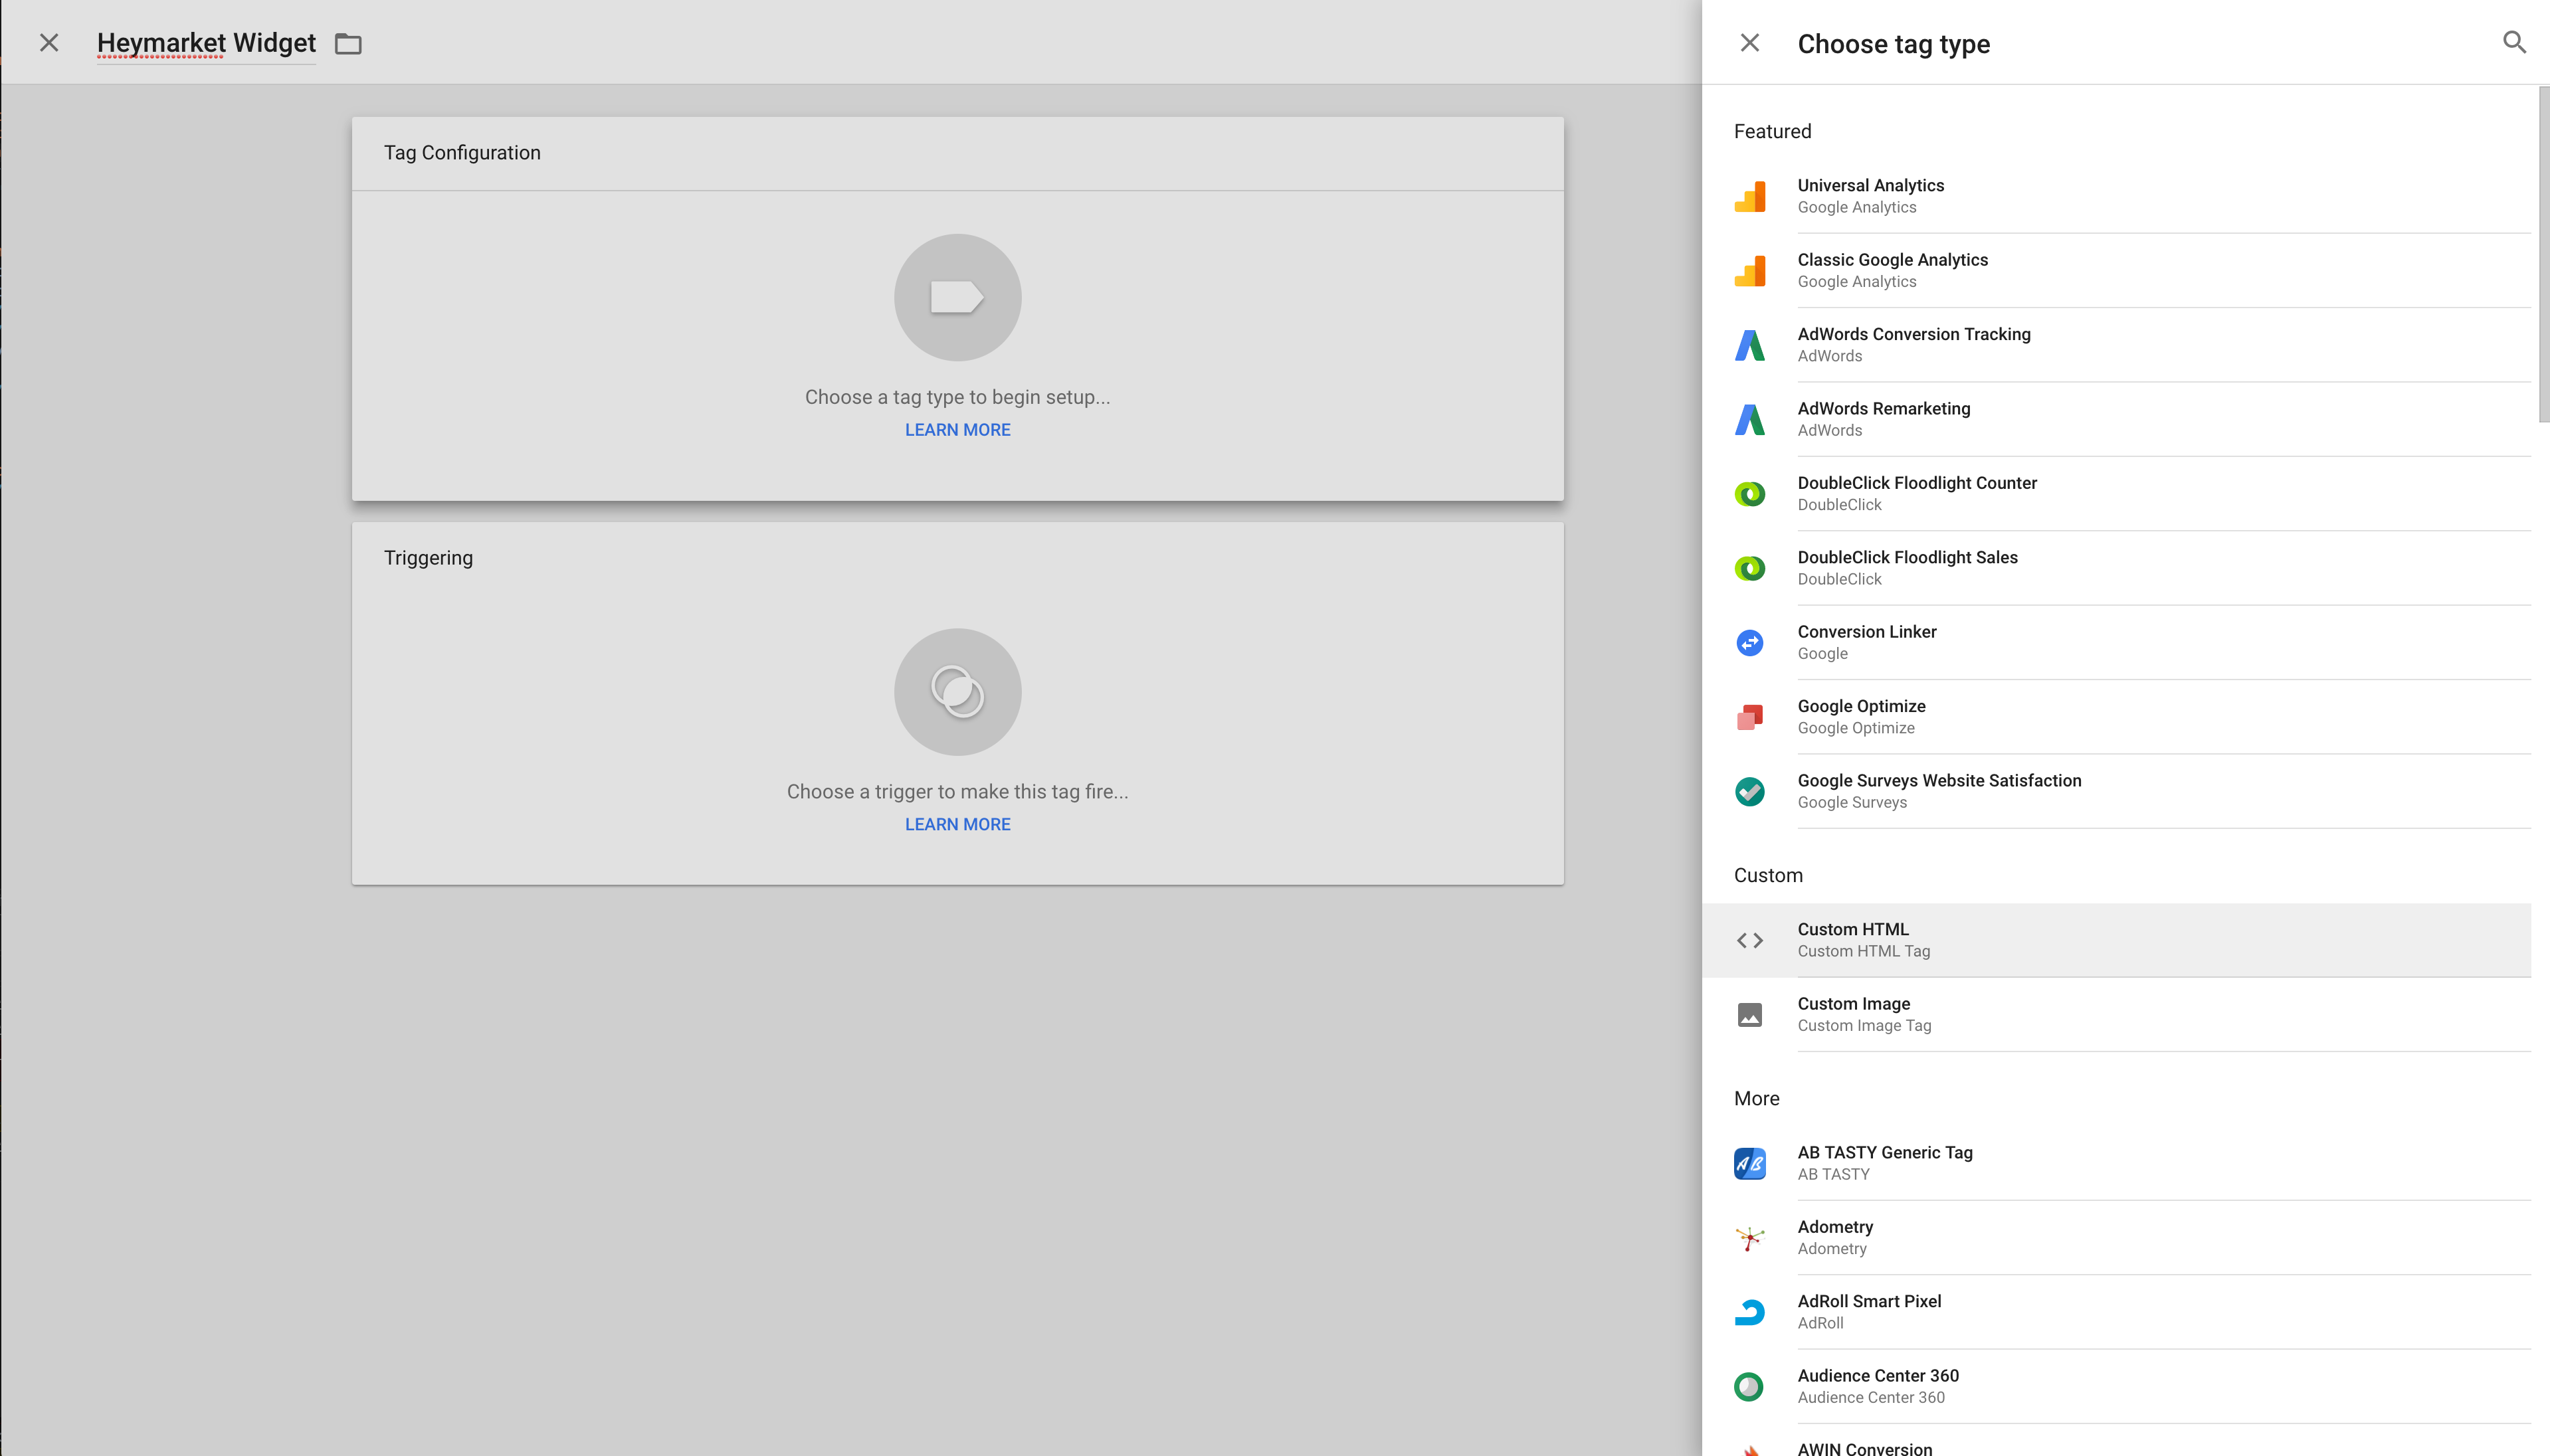Click the Conversion Linker arrows icon
Screen dimensions: 2550x1456
1749,643
